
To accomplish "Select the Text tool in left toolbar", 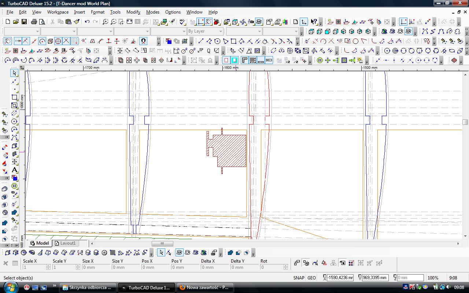I will tap(15, 170).
